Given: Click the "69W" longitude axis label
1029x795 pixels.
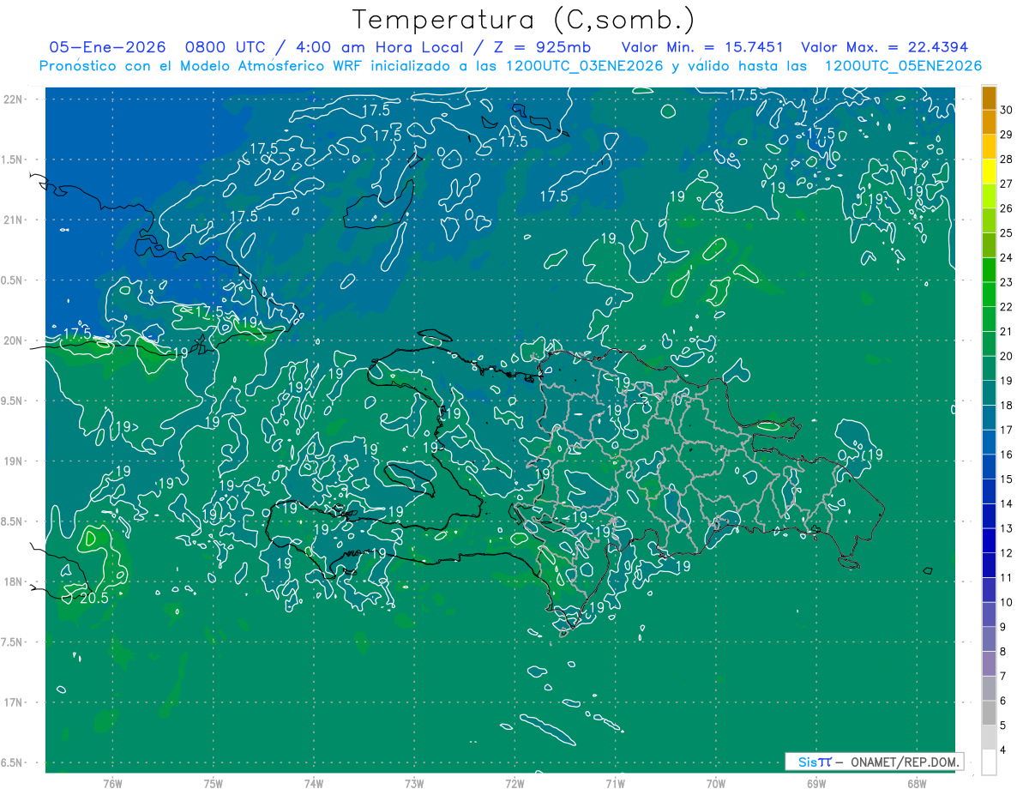Looking at the screenshot, I should pos(816,784).
